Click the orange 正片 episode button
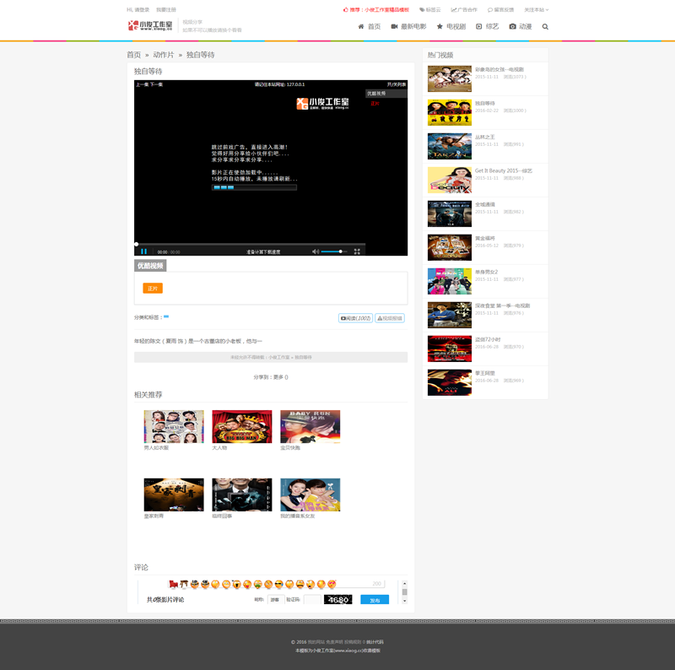This screenshot has height=670, width=675. click(153, 288)
